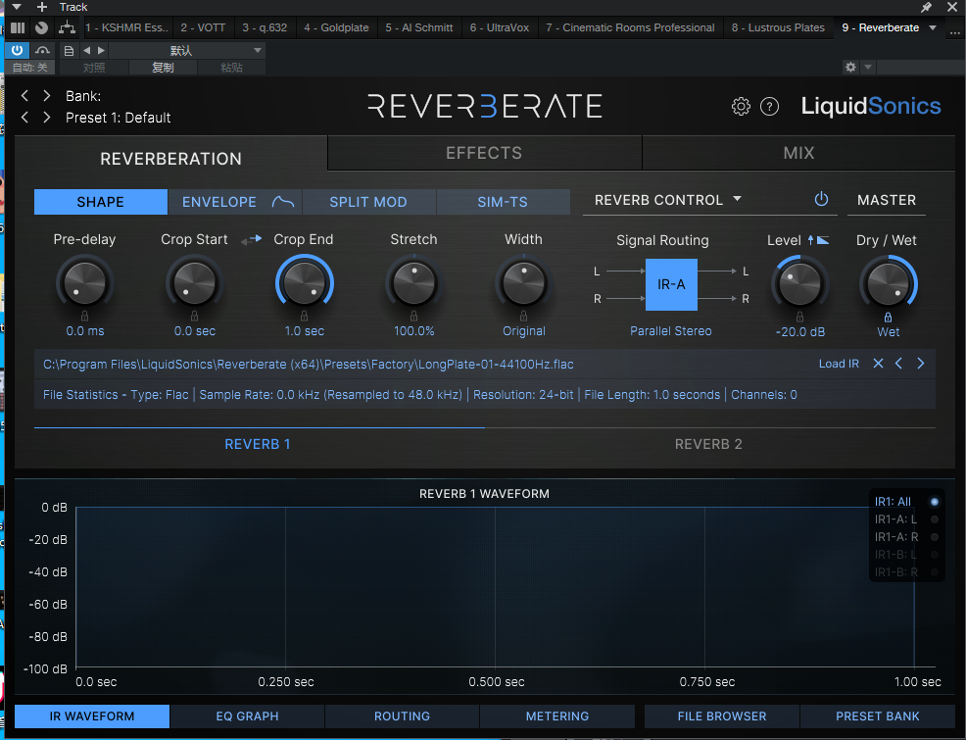Select next host preset triangle
This screenshot has height=740, width=966.
coord(101,51)
